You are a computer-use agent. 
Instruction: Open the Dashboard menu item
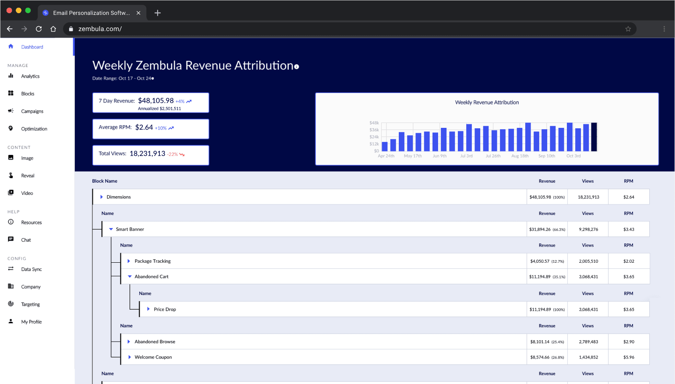pos(32,47)
